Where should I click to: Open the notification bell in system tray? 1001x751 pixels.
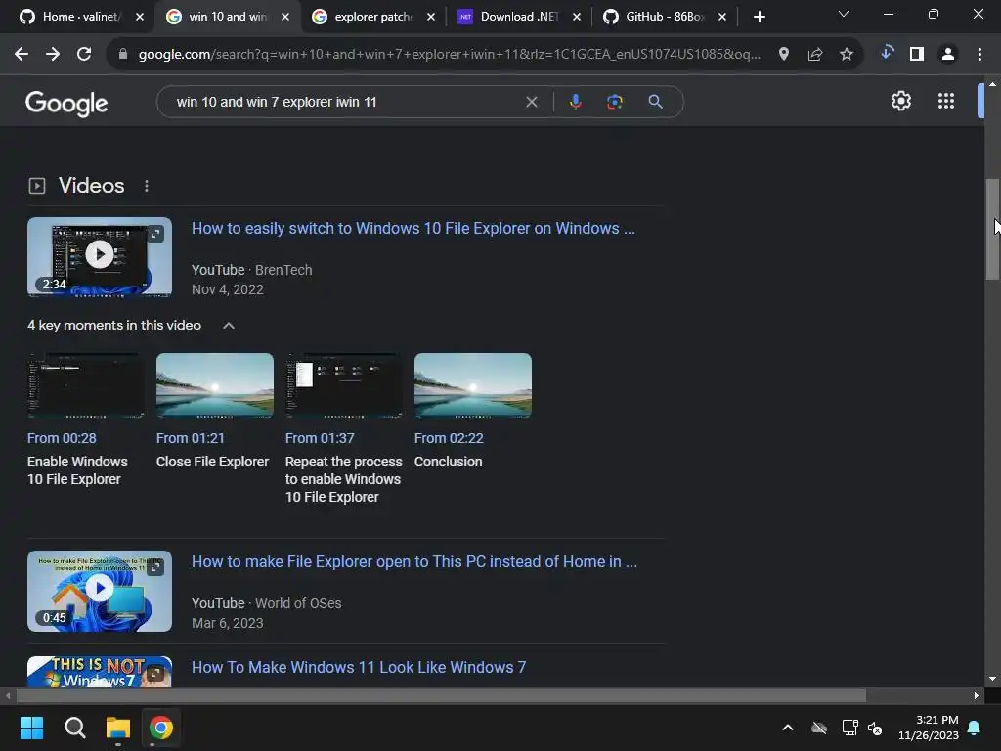point(975,728)
